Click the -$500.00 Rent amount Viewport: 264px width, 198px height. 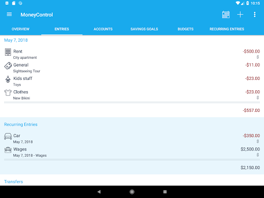pyautogui.click(x=251, y=51)
